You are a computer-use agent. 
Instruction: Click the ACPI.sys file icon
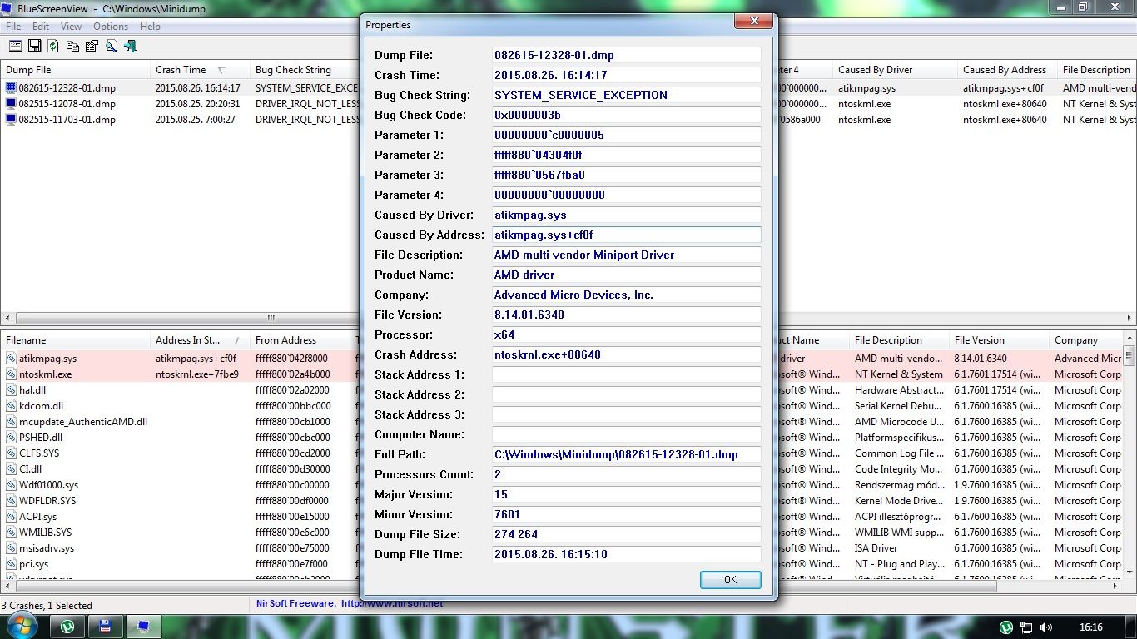click(x=11, y=517)
